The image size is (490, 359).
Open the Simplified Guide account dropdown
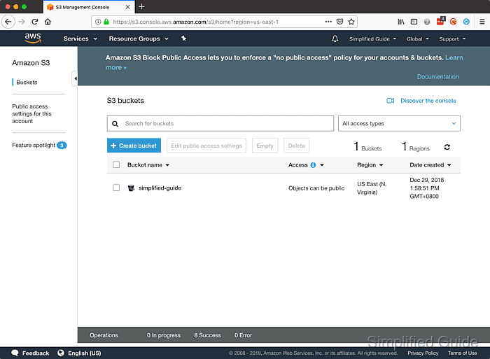point(372,39)
